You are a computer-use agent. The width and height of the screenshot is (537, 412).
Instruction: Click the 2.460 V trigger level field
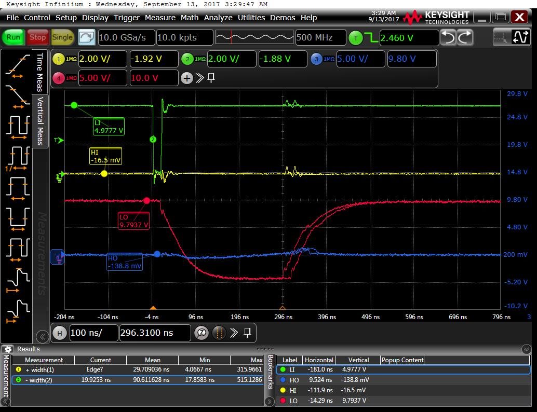point(409,38)
